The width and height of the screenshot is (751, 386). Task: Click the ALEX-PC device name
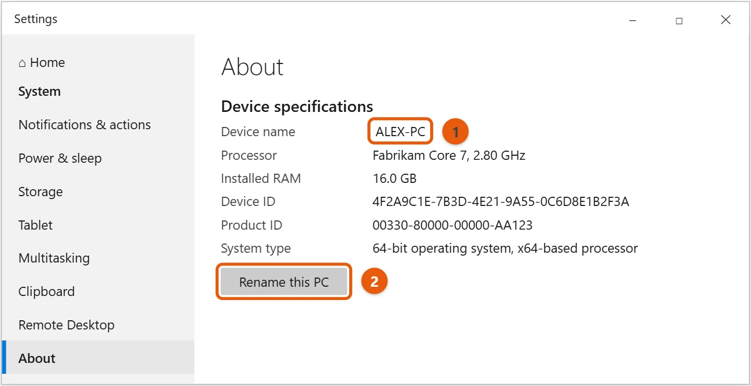tap(401, 132)
